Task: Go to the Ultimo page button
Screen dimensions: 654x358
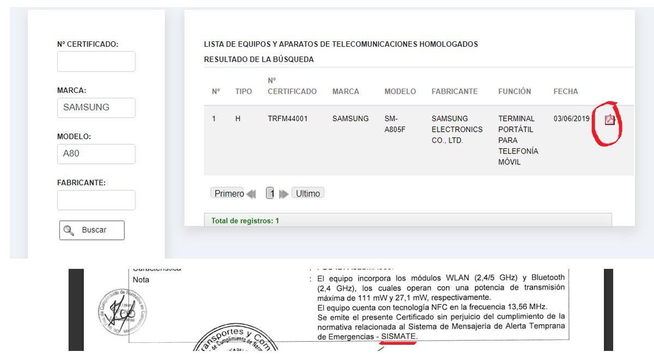Action: 308,193
